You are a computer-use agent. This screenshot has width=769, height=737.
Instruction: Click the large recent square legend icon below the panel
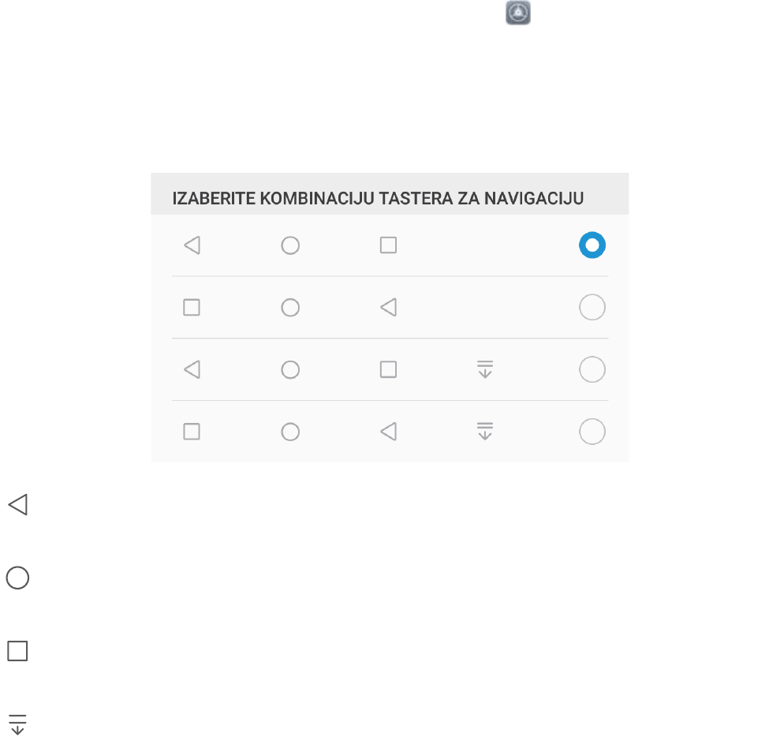pyautogui.click(x=17, y=651)
